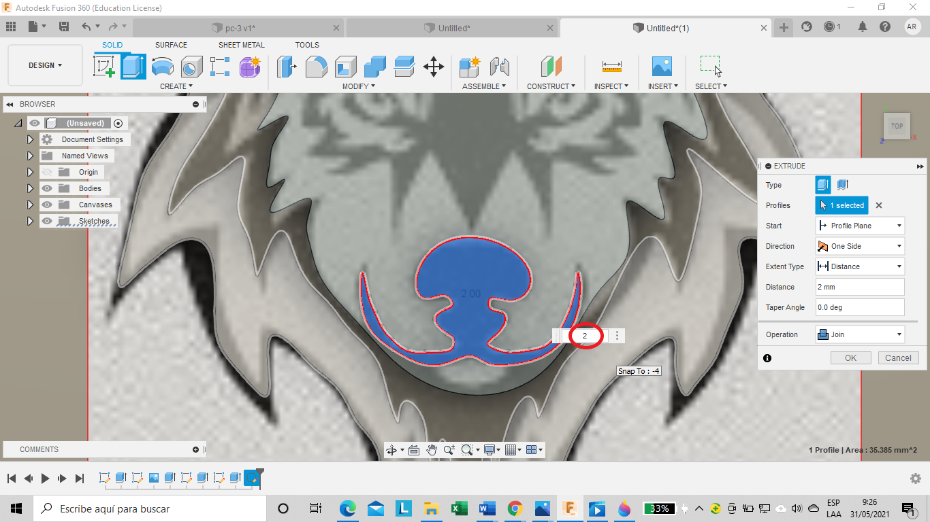Click the Look At icon in navigation bar

[x=414, y=450]
